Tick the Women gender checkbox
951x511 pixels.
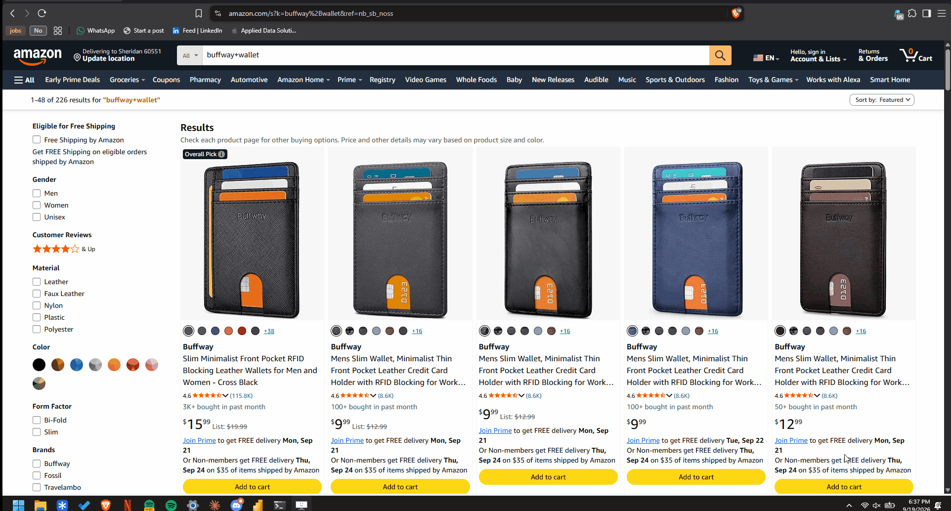point(37,205)
